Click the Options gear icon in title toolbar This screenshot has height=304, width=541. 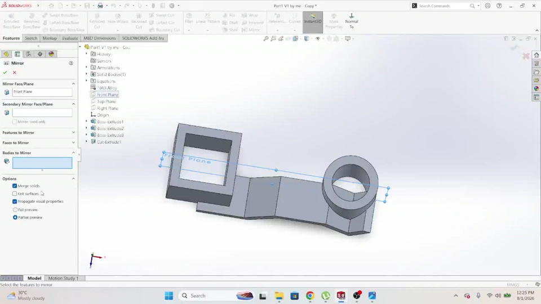tap(172, 6)
